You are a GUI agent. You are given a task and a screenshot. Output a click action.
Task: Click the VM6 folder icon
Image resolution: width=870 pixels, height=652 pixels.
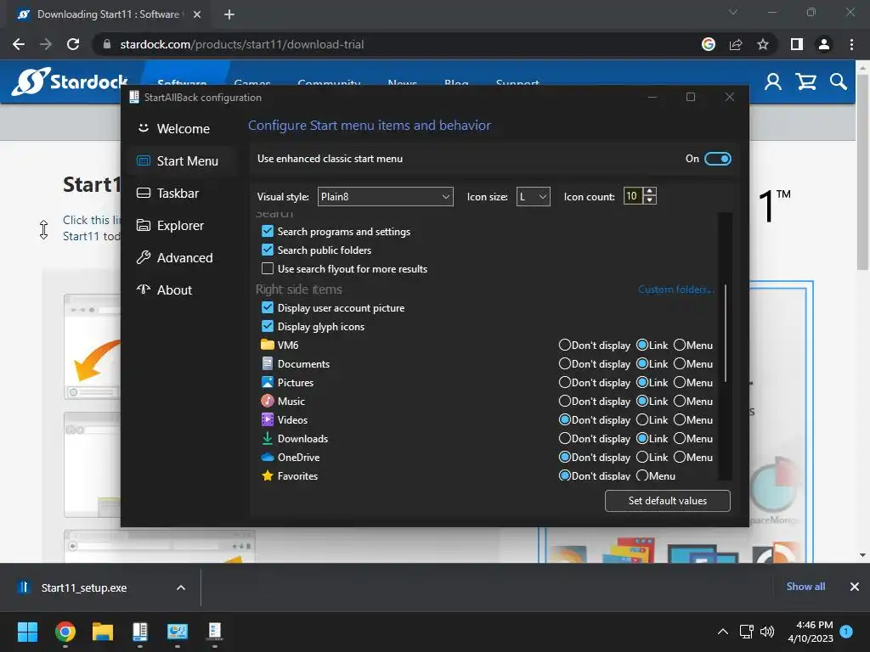pyautogui.click(x=268, y=345)
